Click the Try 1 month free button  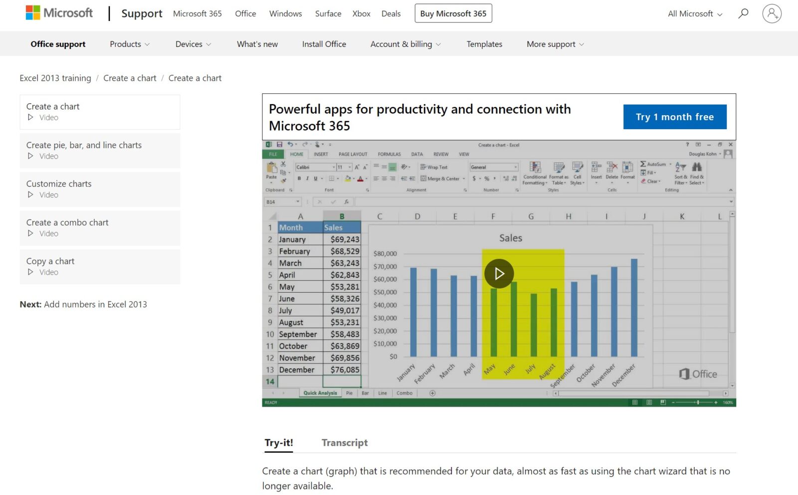coord(674,117)
